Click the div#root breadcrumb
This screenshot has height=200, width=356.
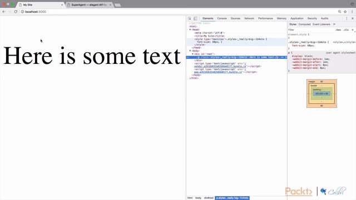coord(209,198)
